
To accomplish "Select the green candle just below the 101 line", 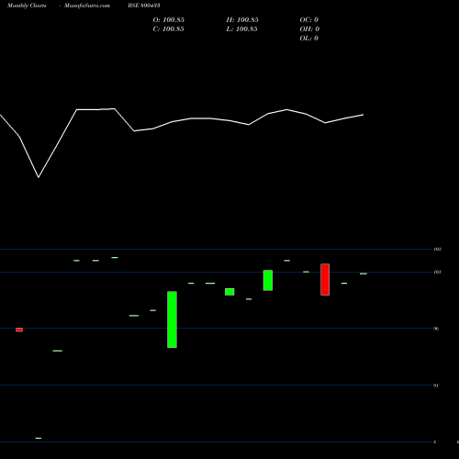I will [x=268, y=280].
